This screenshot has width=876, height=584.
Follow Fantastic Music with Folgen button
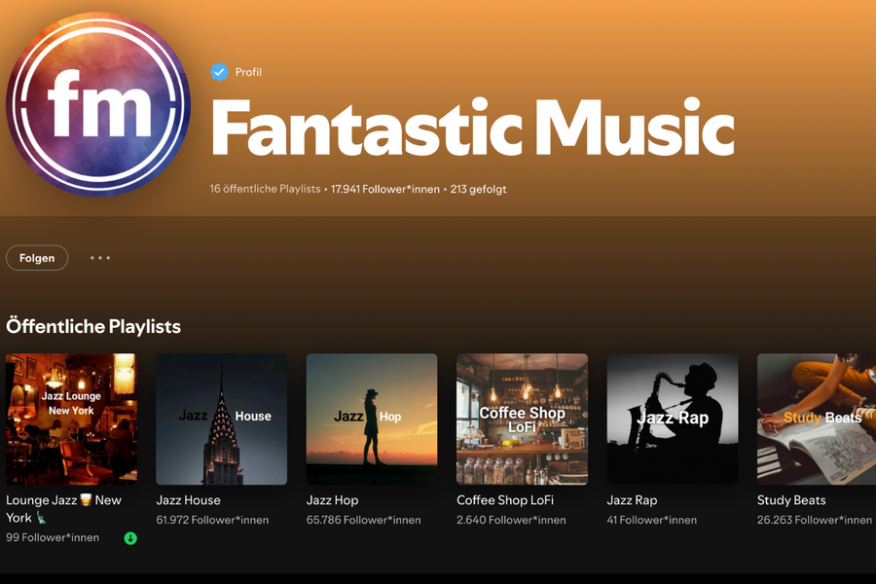(x=37, y=258)
